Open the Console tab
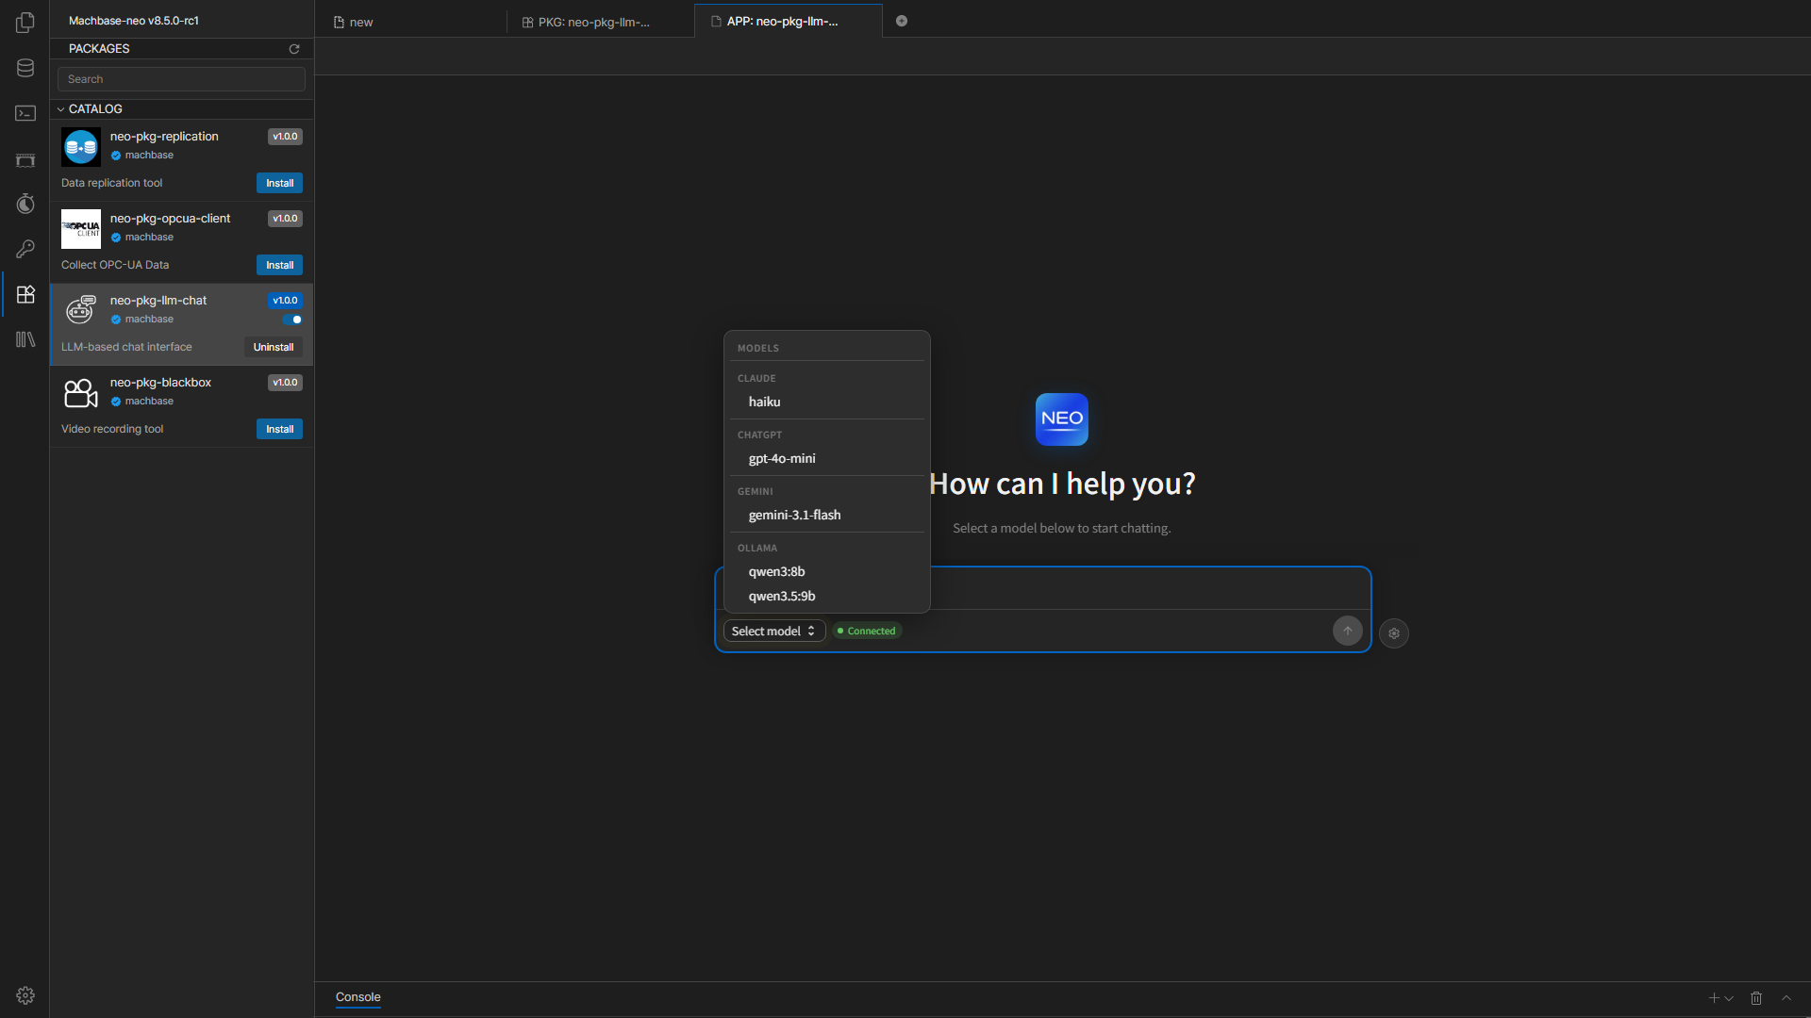The height and width of the screenshot is (1018, 1811). (358, 997)
